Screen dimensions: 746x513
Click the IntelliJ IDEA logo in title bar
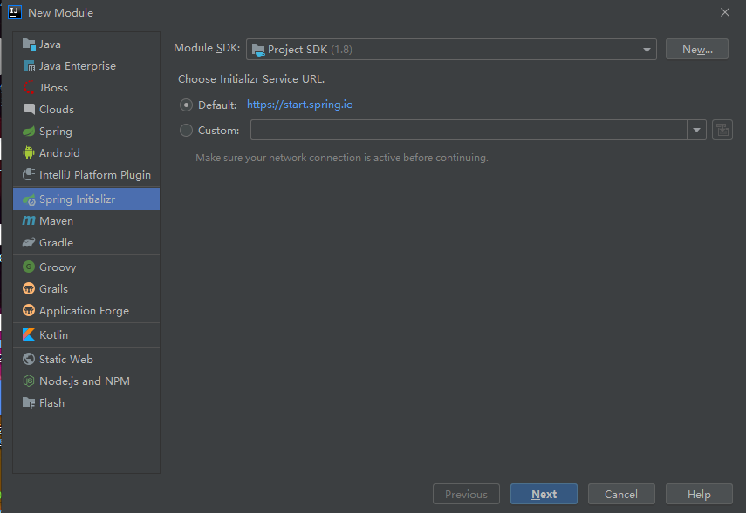[15, 12]
